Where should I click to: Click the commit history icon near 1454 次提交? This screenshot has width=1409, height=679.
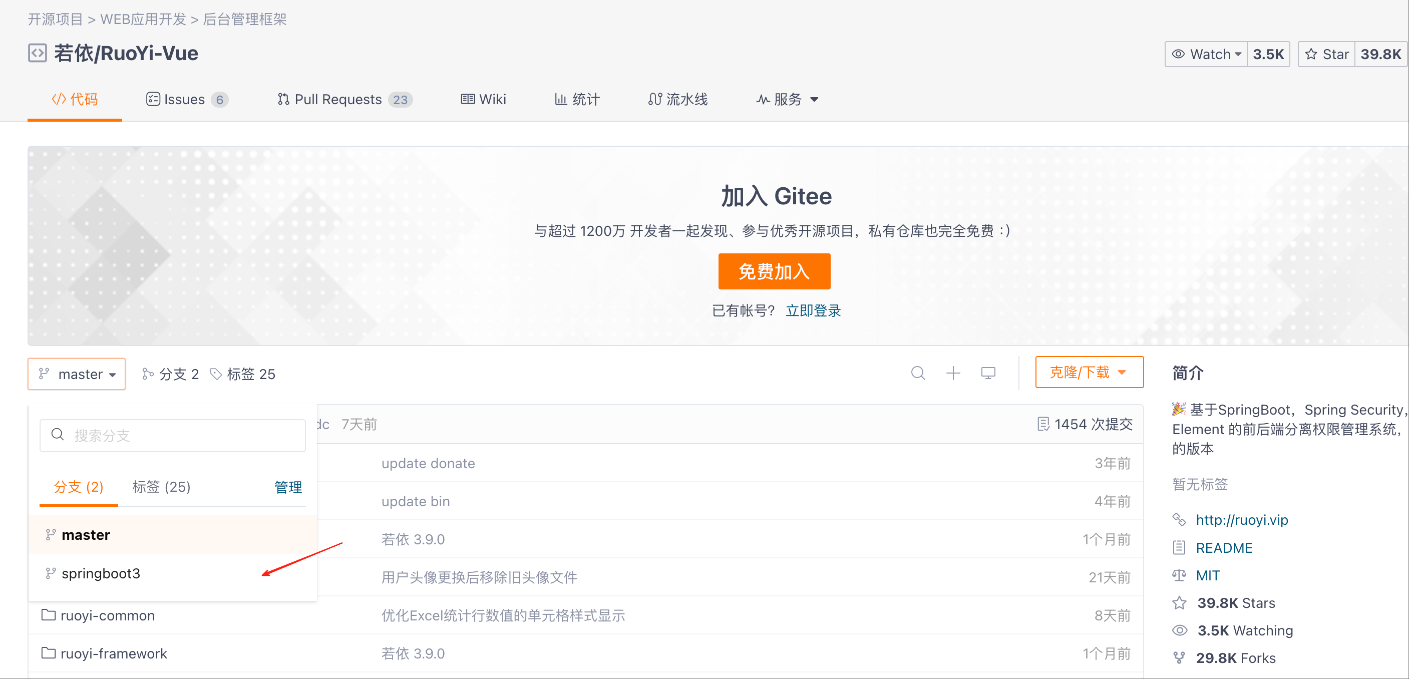point(1043,424)
